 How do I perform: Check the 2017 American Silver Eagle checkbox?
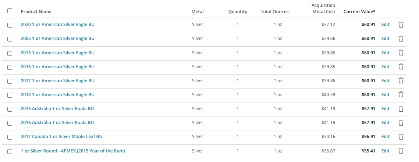tap(10, 81)
